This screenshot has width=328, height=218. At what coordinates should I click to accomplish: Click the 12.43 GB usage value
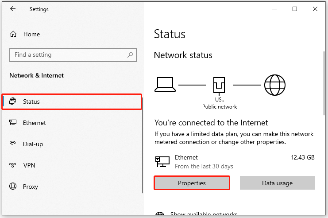tap(303, 157)
